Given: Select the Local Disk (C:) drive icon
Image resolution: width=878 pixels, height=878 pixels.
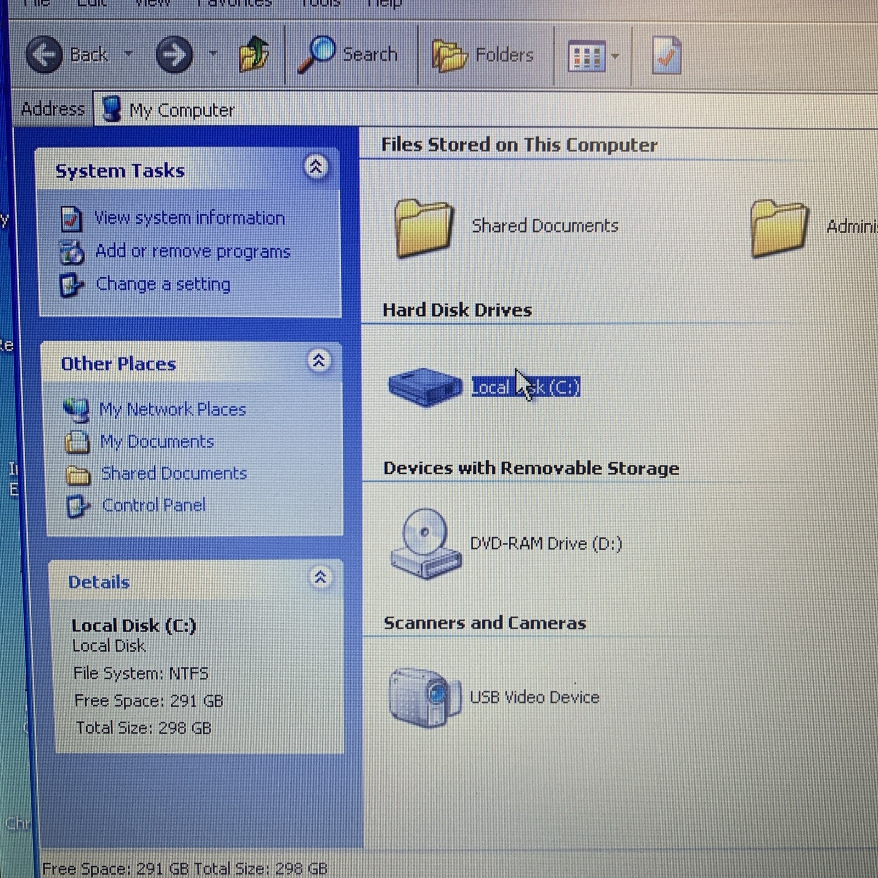Looking at the screenshot, I should click(425, 387).
